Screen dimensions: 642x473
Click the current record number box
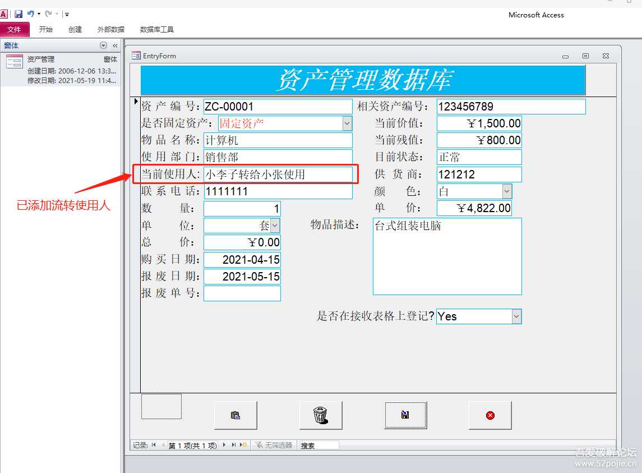tap(193, 445)
